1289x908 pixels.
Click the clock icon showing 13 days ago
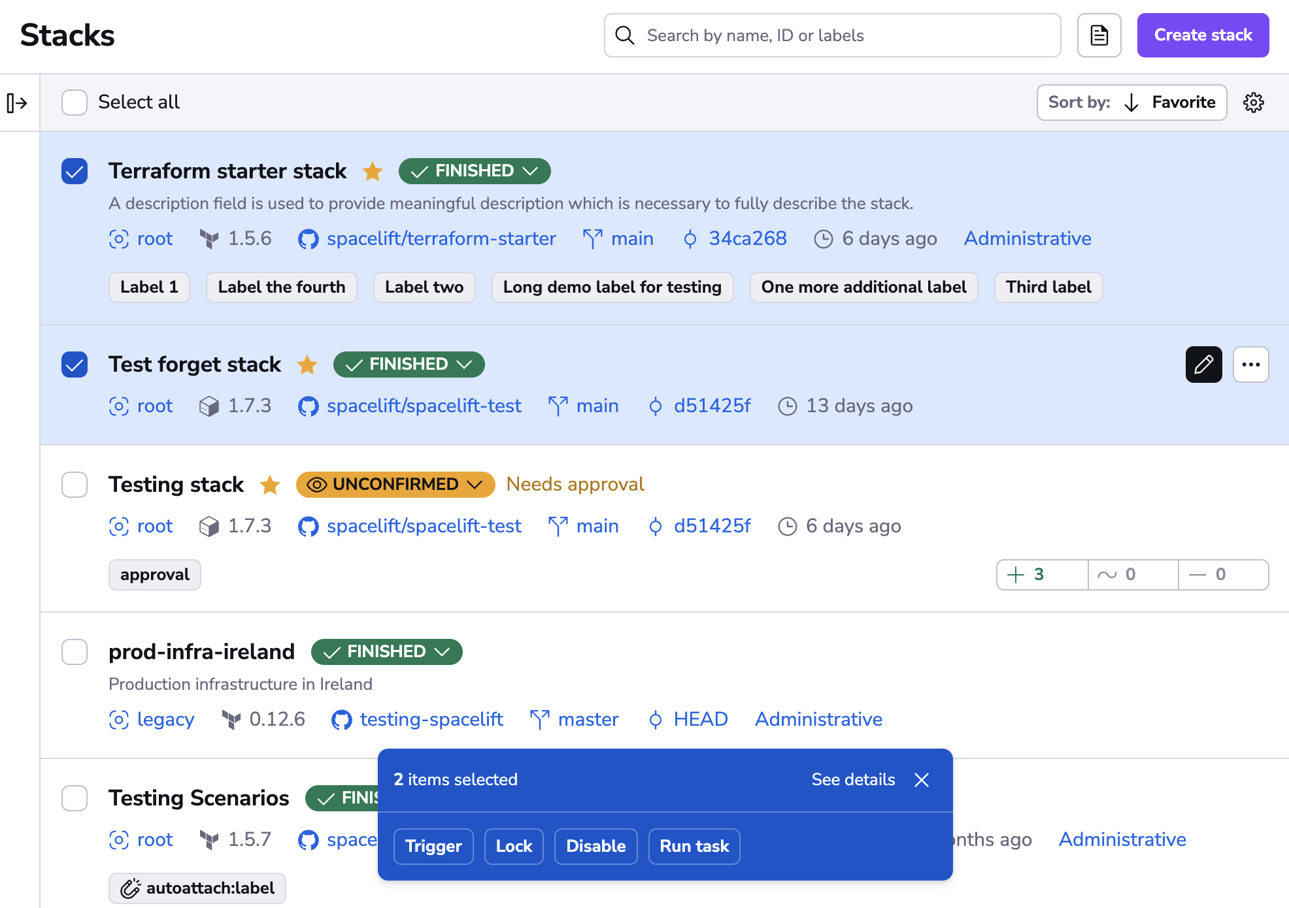pos(788,406)
